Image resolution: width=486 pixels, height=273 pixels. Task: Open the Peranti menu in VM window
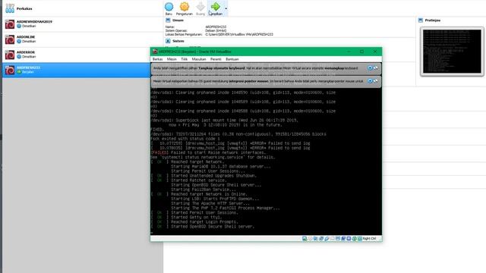[x=216, y=59]
